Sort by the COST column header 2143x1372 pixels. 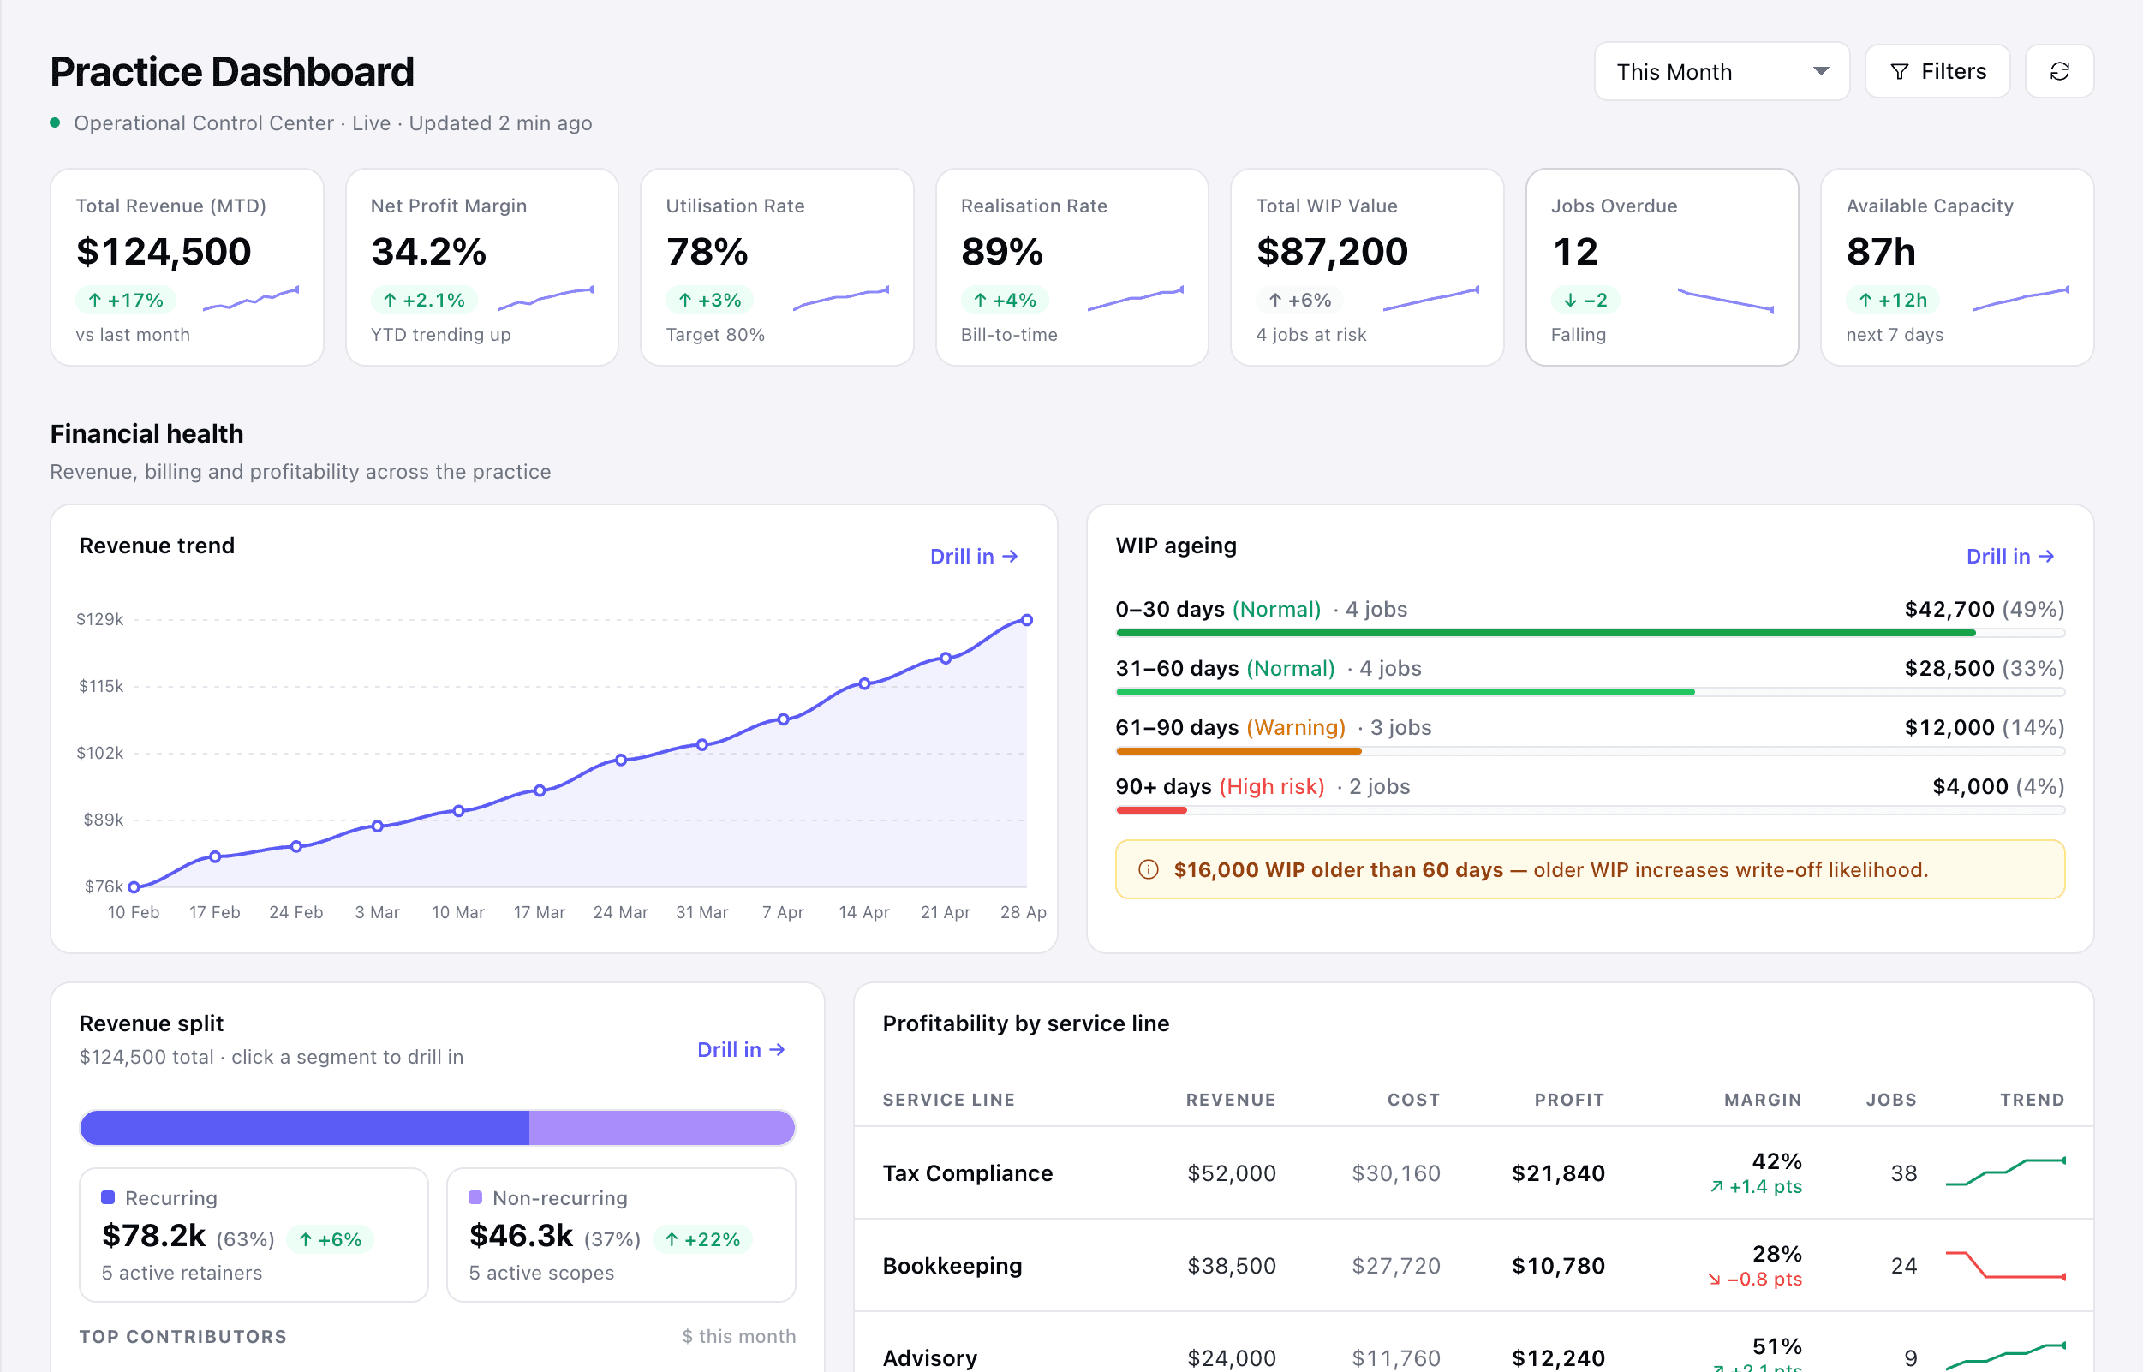1414,1100
